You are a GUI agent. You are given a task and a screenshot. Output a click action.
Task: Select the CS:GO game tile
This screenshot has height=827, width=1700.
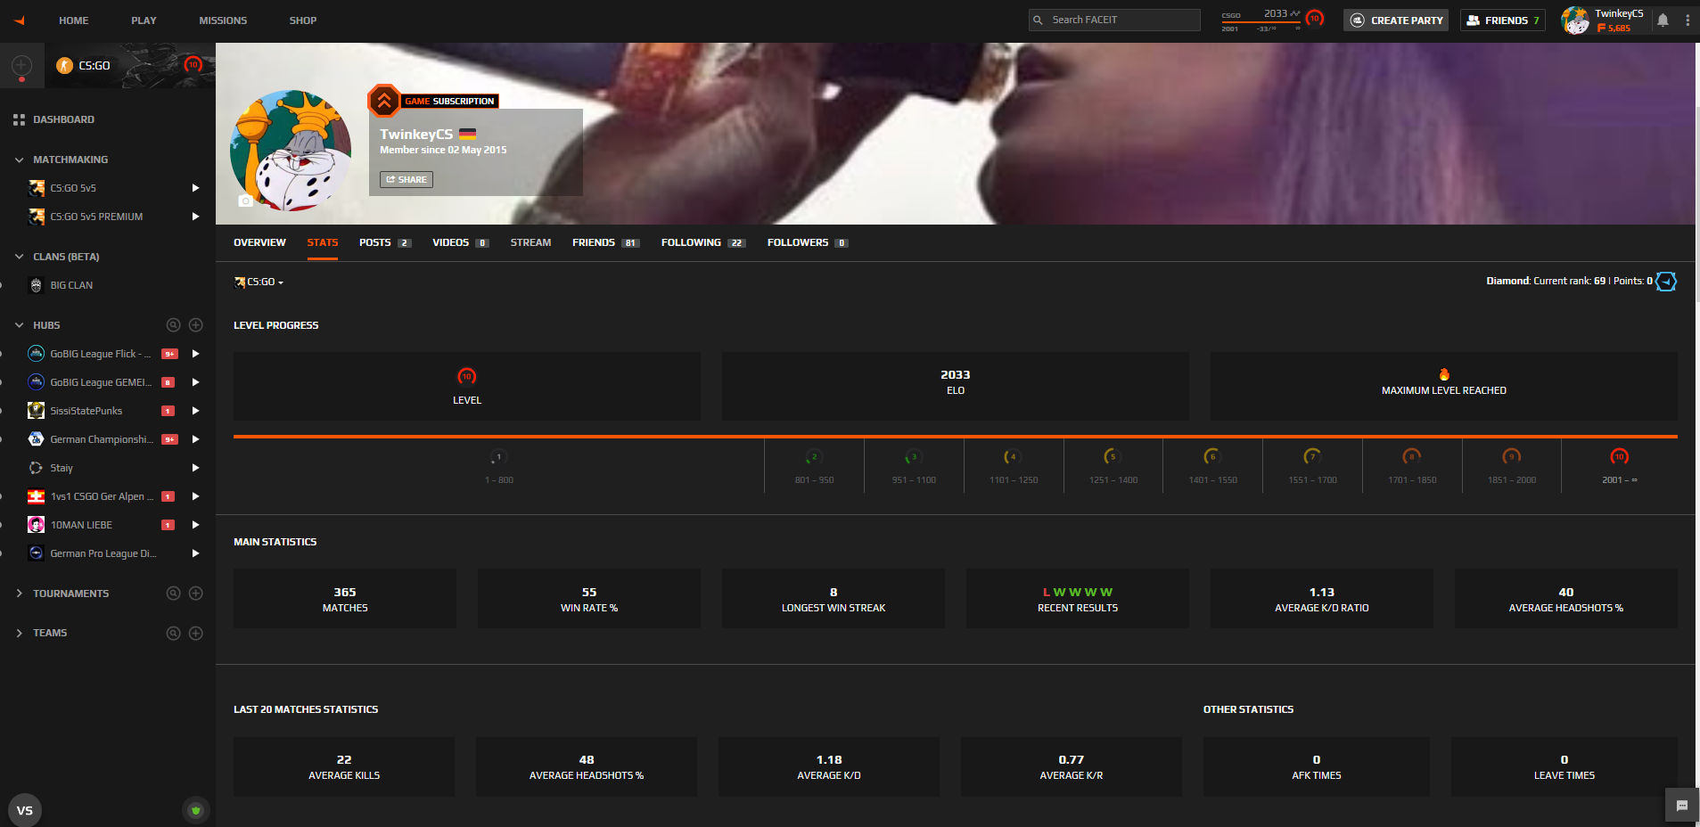click(x=132, y=65)
